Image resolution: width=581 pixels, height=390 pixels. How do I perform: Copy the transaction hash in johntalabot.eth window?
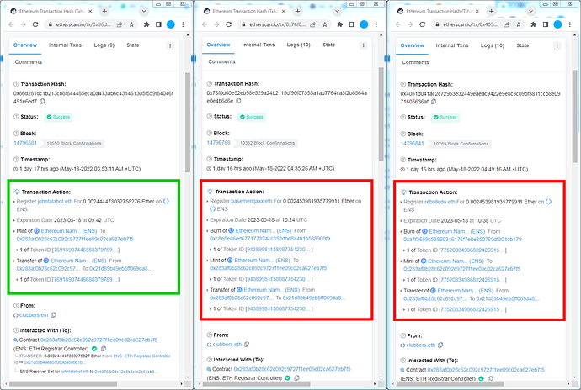click(x=42, y=102)
